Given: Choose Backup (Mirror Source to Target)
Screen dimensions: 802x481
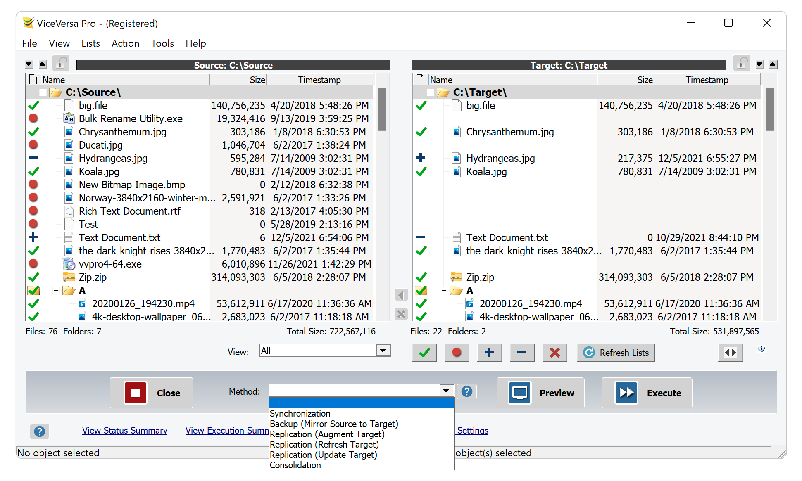Looking at the screenshot, I should point(362,424).
